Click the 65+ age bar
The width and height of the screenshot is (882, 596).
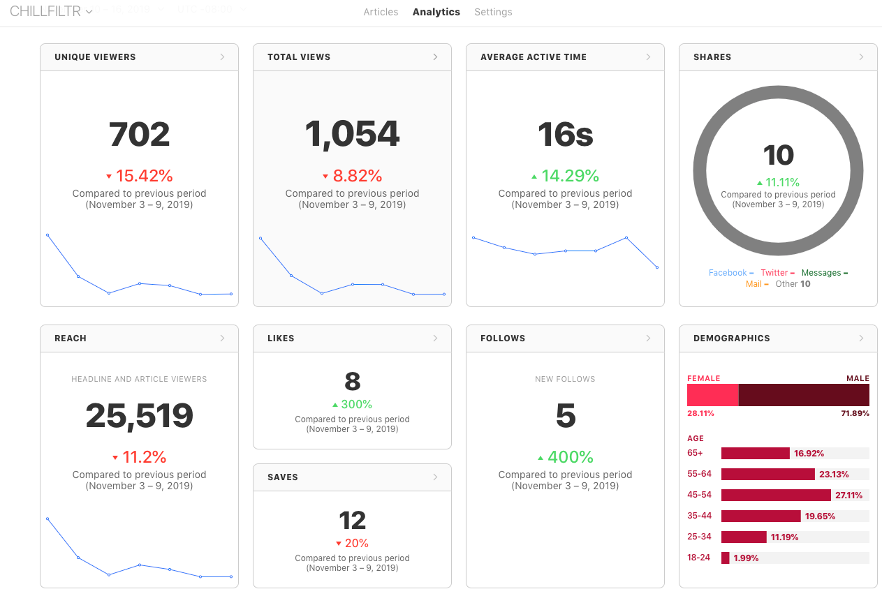(756, 454)
